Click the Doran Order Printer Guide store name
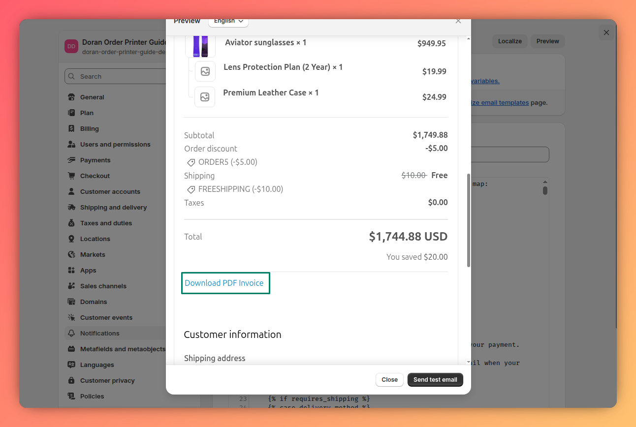636x427 pixels. [x=125, y=42]
